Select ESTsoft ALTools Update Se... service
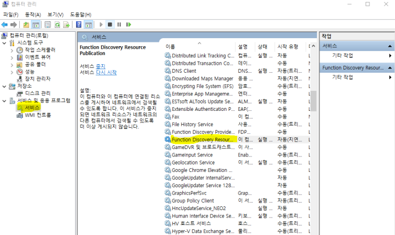 coord(237,101)
